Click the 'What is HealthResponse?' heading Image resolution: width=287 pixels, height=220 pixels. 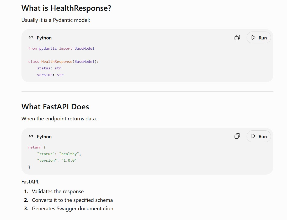(x=66, y=8)
